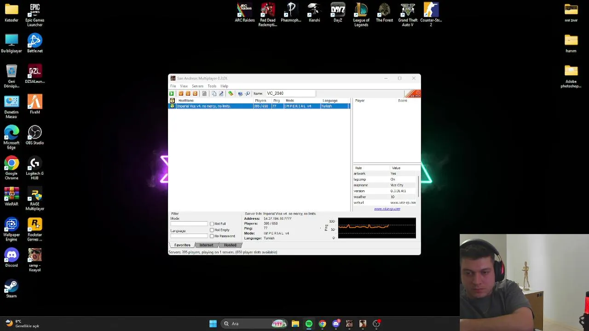Viewport: 589px width, 331px height.
Task: Open FiveM desktop shortcut
Action: [x=35, y=105]
